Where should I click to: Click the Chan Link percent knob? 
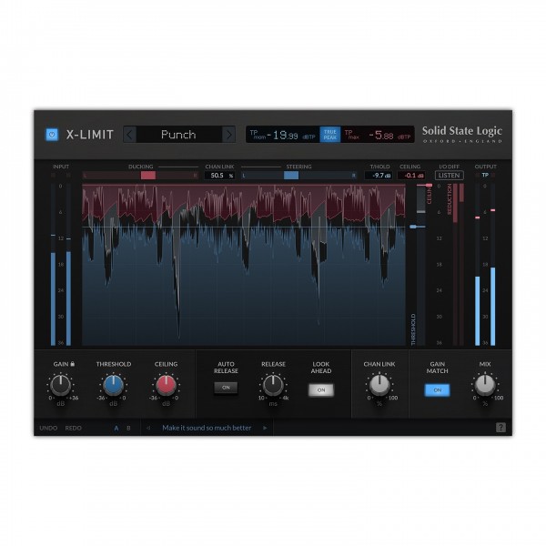pyautogui.click(x=379, y=385)
